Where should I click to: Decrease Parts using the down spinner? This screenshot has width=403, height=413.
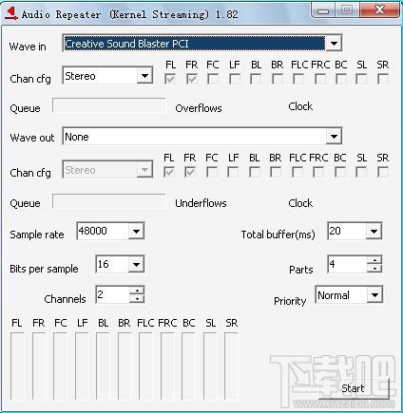[374, 268]
